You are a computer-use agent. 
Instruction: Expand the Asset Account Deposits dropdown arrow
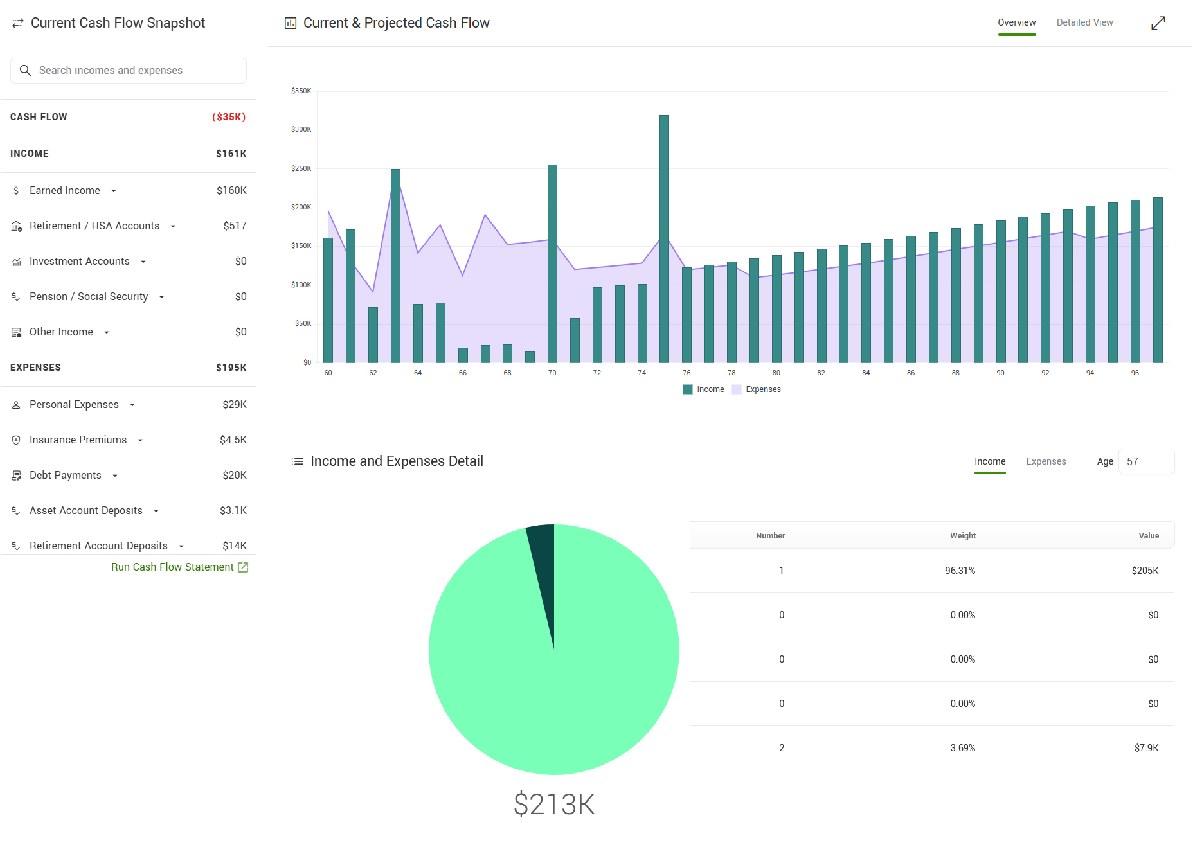[x=156, y=511]
